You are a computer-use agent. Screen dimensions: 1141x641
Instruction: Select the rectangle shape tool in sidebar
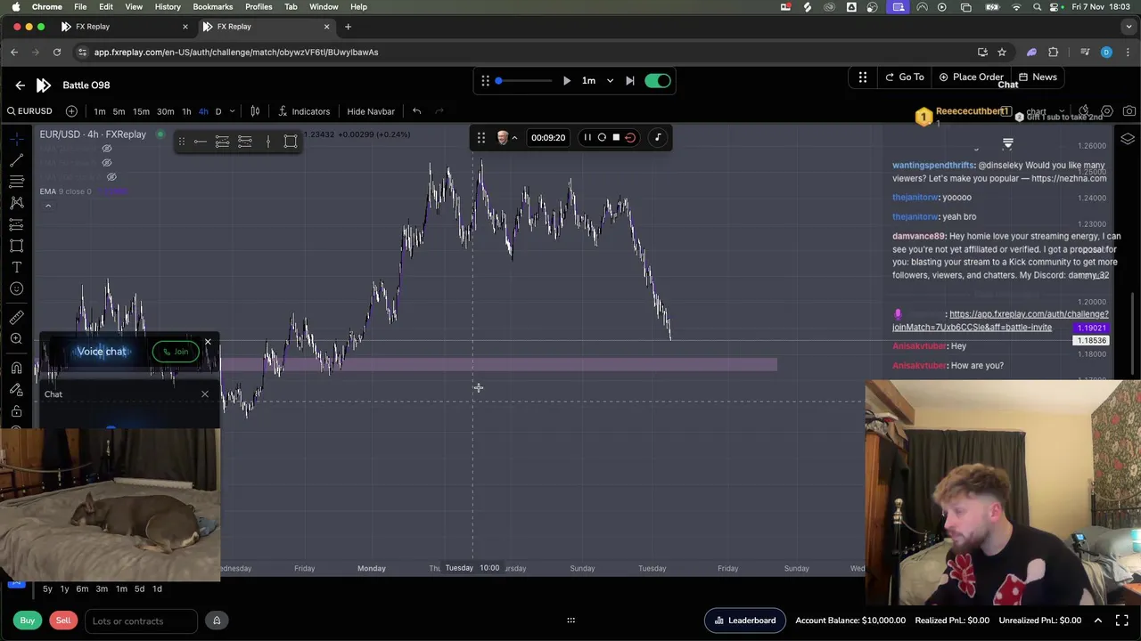click(16, 245)
